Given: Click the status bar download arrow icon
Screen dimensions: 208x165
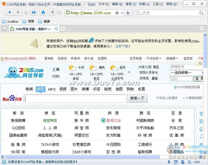Looking at the screenshot, I should pyautogui.click(x=169, y=162).
